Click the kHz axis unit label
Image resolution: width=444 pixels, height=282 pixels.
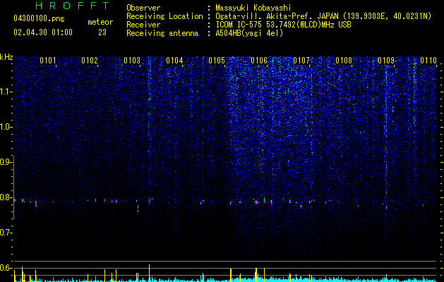click(x=6, y=57)
